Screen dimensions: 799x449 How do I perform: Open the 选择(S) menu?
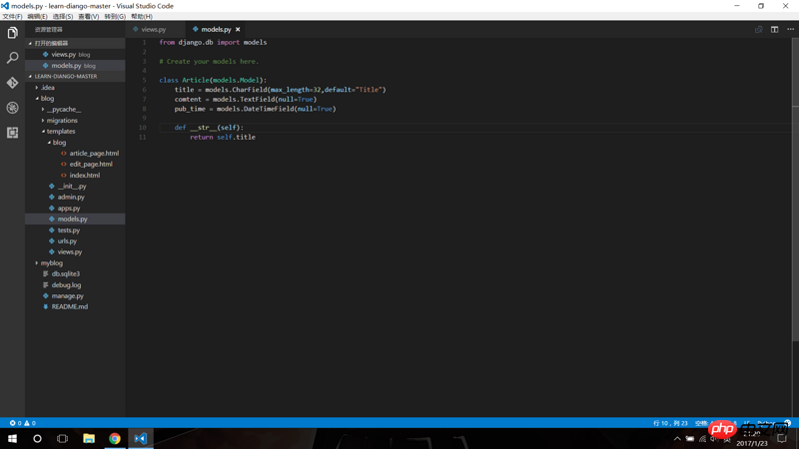pos(63,16)
